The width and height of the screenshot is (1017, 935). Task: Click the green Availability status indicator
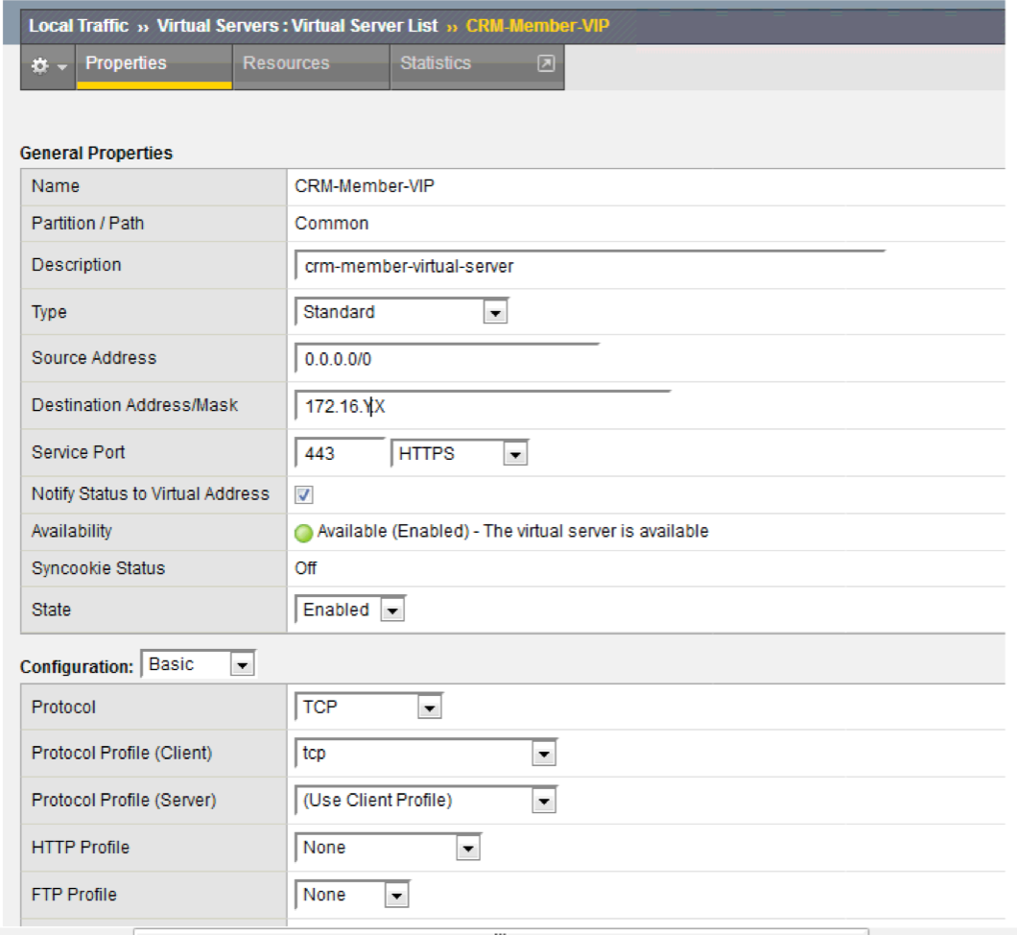(x=304, y=531)
